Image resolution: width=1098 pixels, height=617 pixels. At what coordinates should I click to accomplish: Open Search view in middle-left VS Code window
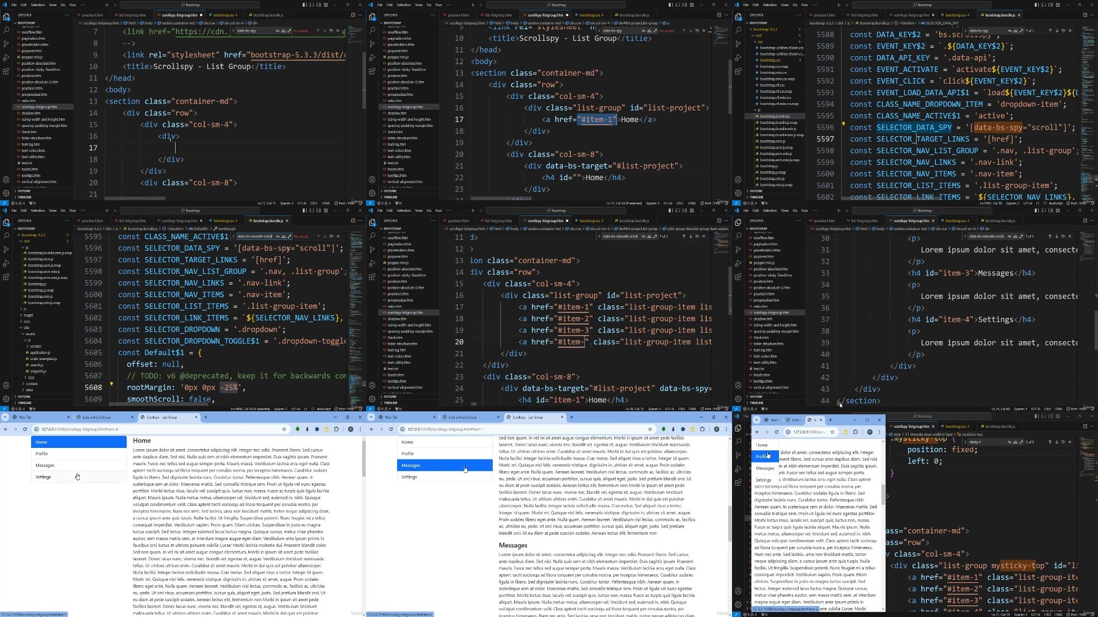(6, 236)
